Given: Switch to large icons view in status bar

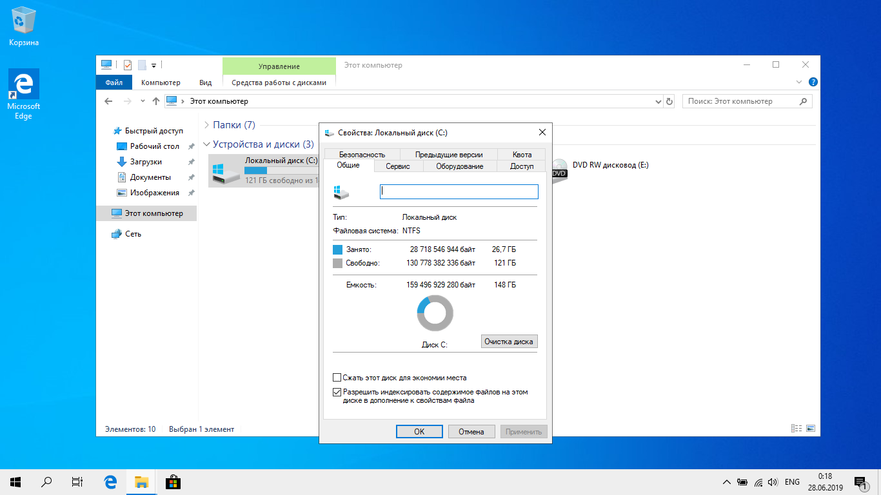Looking at the screenshot, I should (811, 429).
